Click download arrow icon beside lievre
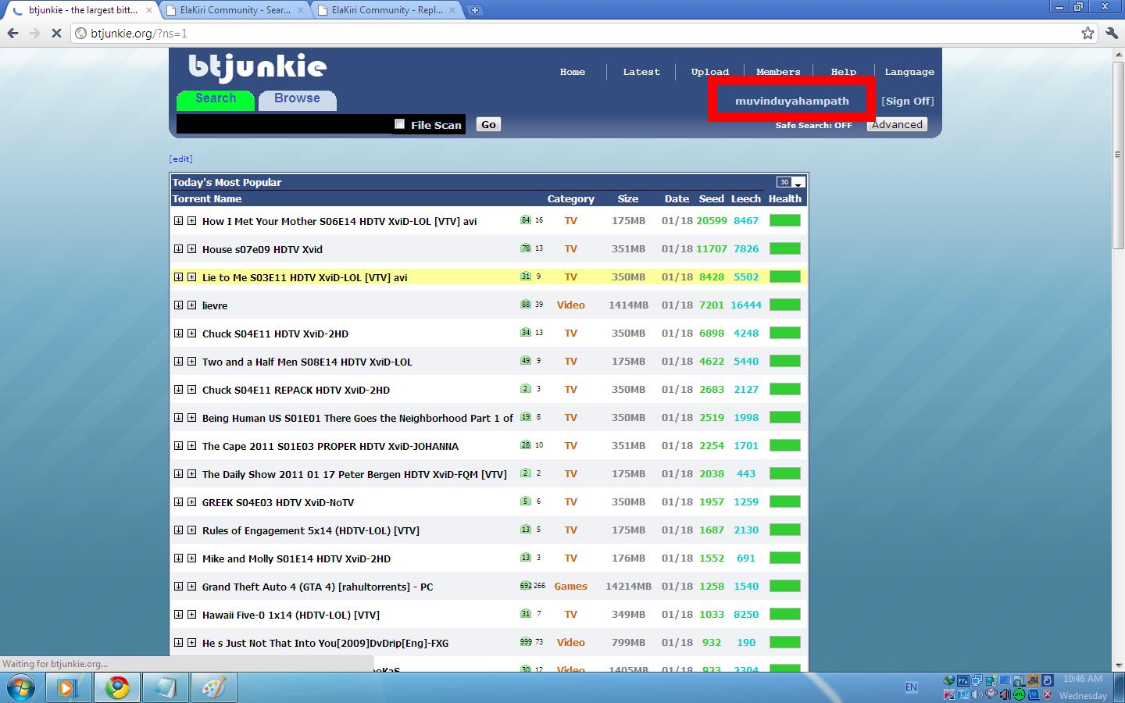The height and width of the screenshot is (703, 1125). click(x=178, y=305)
